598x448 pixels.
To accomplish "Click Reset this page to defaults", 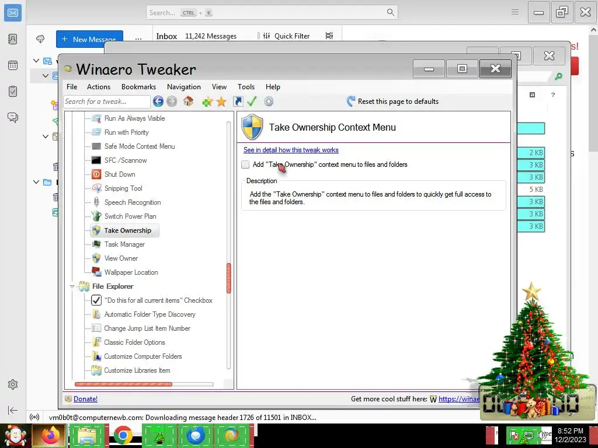I will pyautogui.click(x=392, y=101).
